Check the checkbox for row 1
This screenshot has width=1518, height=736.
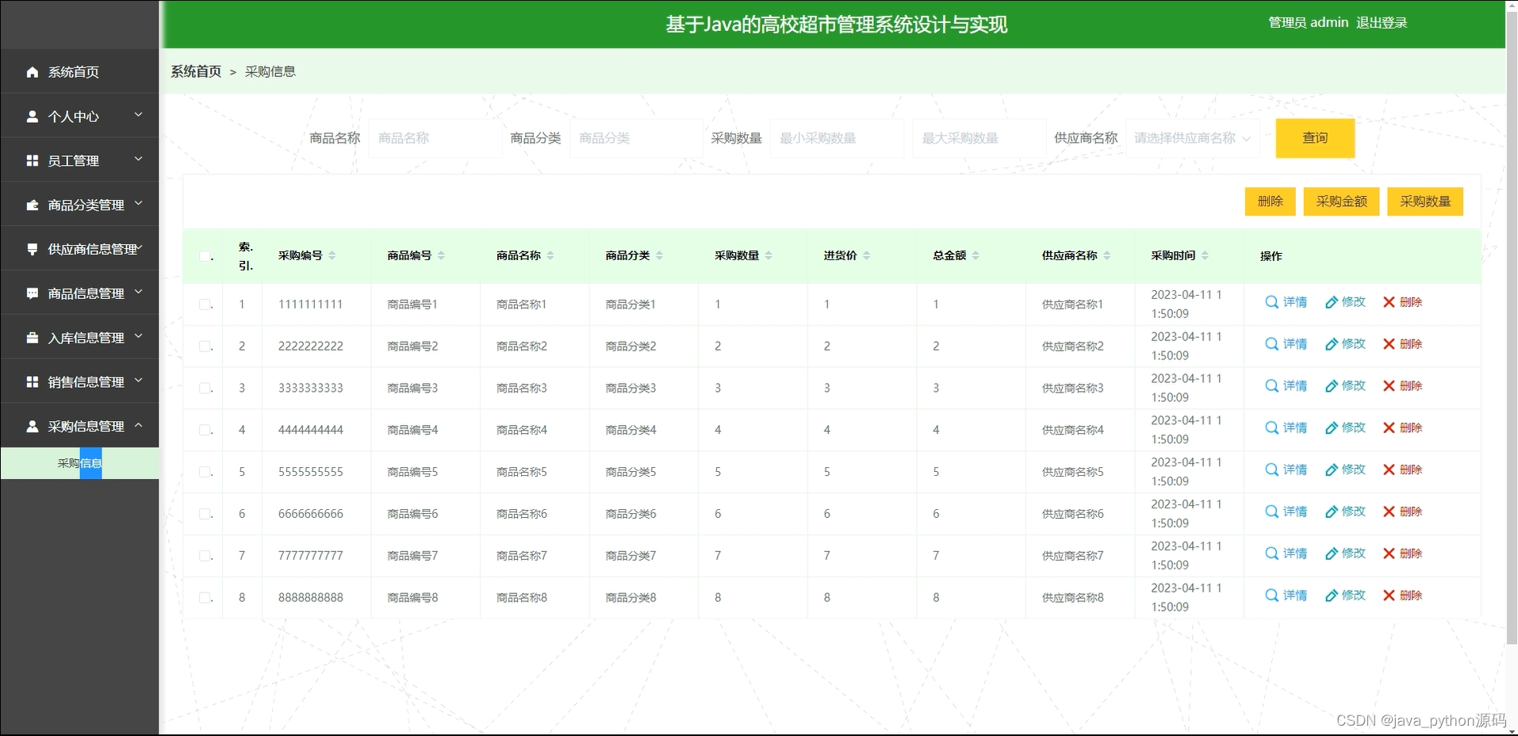coord(205,305)
